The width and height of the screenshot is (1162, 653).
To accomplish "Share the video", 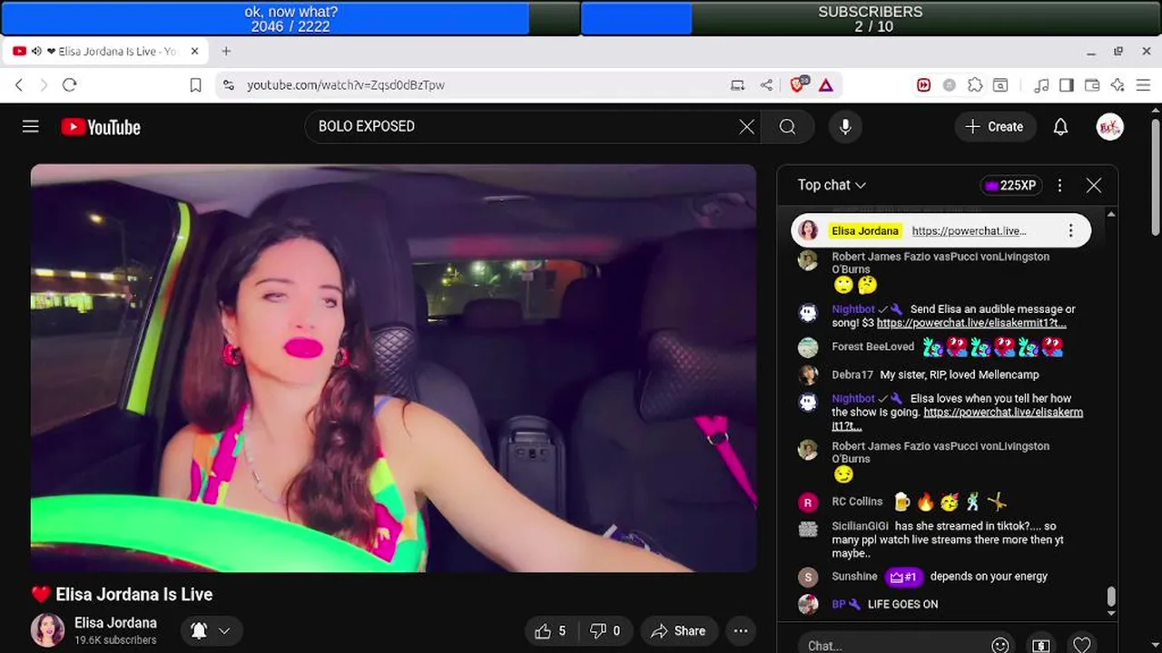I will [x=677, y=631].
